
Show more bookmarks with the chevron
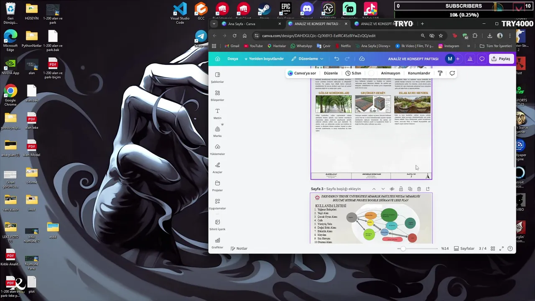coord(469,46)
